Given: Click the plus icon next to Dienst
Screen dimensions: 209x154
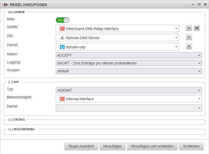Looking at the screenshot, I should [x=189, y=46].
